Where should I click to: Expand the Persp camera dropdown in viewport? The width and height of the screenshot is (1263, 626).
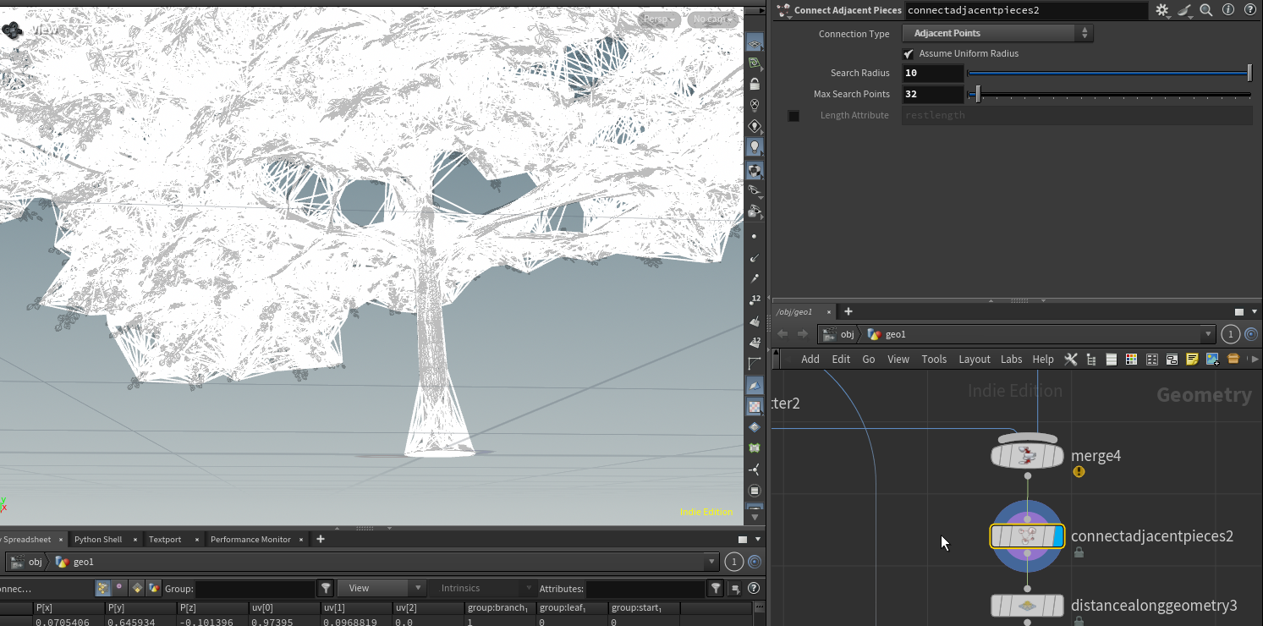coord(659,19)
